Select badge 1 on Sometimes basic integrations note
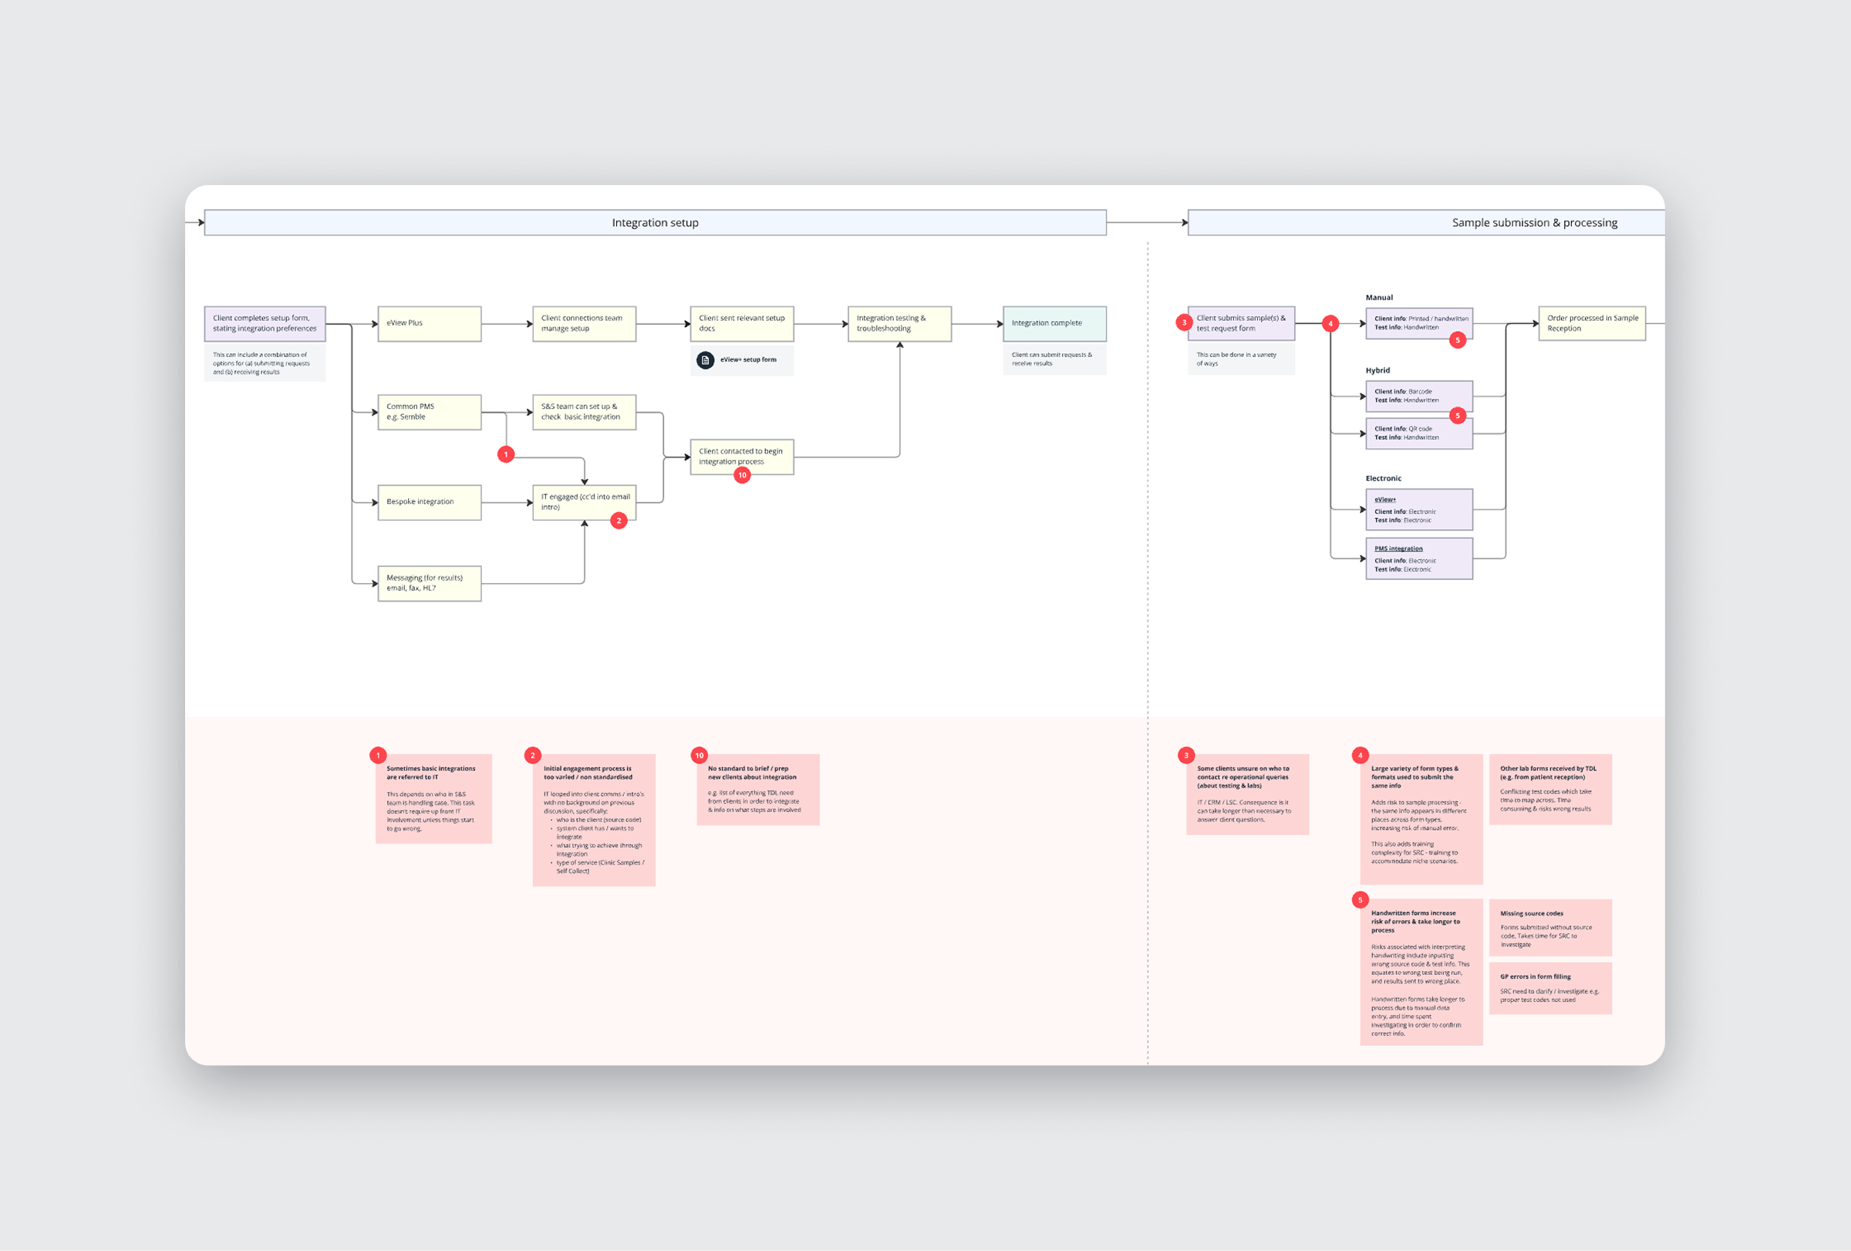Viewport: 1851px width, 1251px height. (379, 756)
